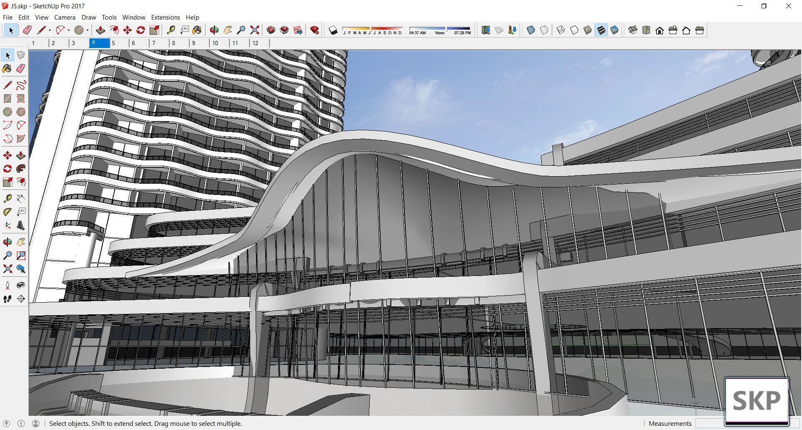Select the Axes tool
802x430 pixels.
(x=8, y=225)
